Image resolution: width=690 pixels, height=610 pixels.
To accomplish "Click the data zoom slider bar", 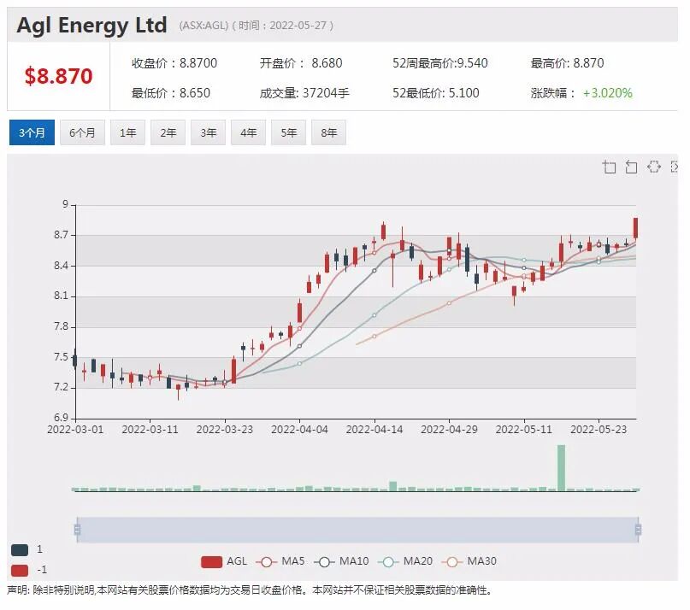I will point(357,530).
